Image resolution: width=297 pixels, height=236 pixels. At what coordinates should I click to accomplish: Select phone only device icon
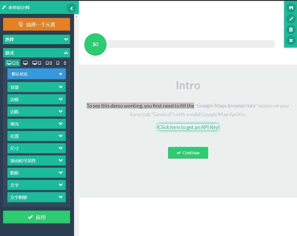(65, 63)
